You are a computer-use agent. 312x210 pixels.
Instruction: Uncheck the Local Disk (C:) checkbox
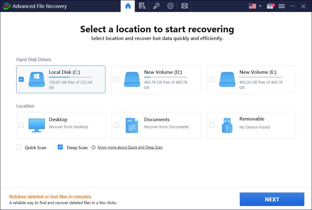21,79
